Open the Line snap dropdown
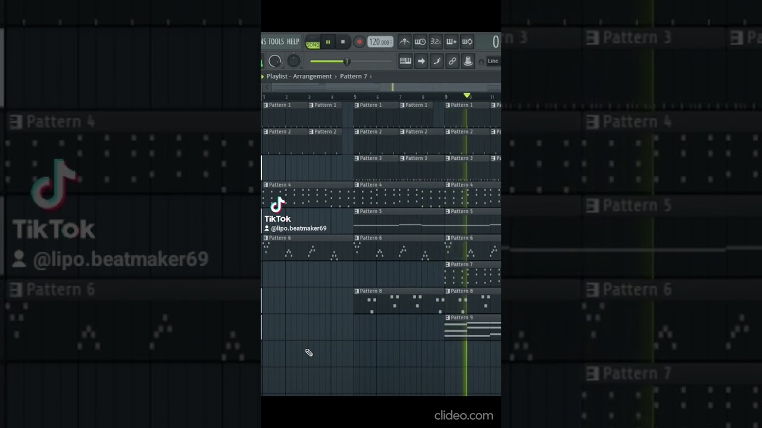Screen dimensions: 762x428 pos(494,61)
